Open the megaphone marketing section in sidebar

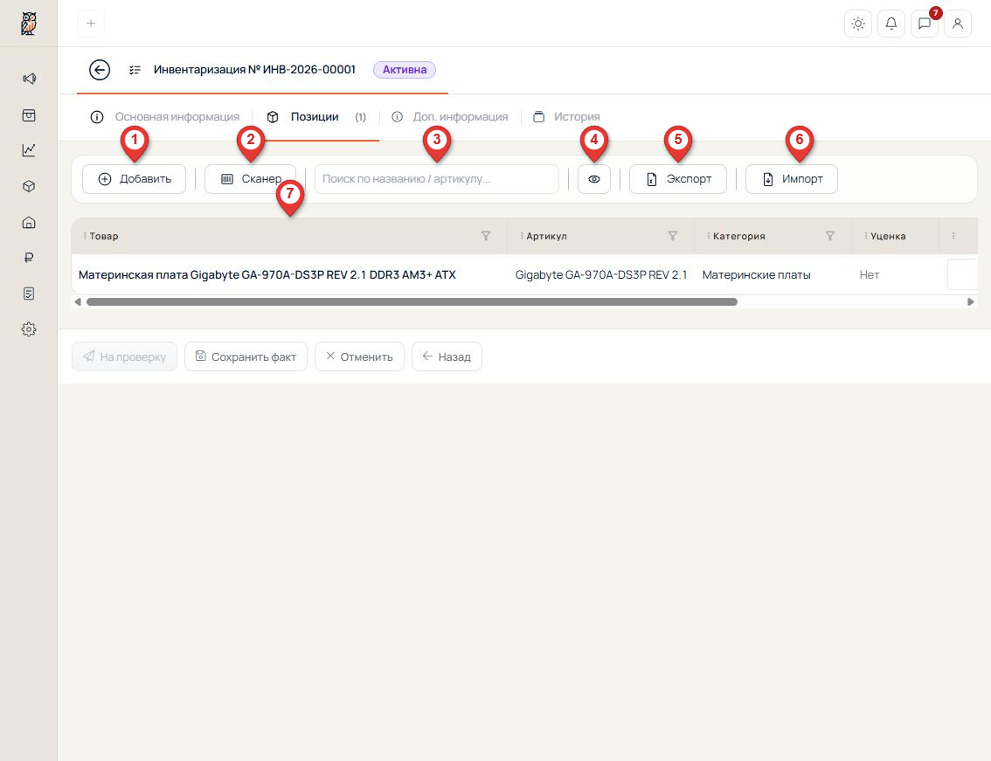click(29, 79)
